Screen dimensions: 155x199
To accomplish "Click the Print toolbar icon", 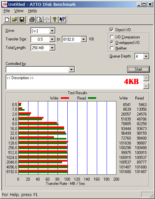I will pyautogui.click(x=32, y=20).
